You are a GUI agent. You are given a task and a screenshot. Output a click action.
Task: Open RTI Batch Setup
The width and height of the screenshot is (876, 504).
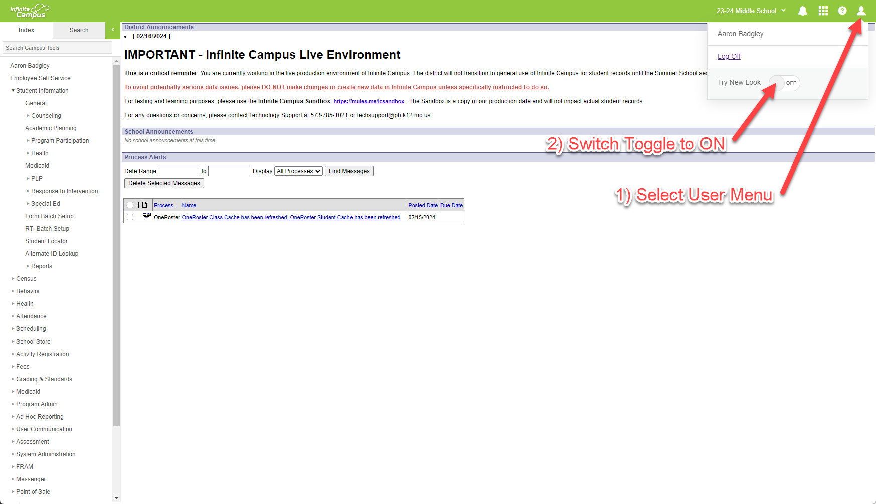coord(47,229)
